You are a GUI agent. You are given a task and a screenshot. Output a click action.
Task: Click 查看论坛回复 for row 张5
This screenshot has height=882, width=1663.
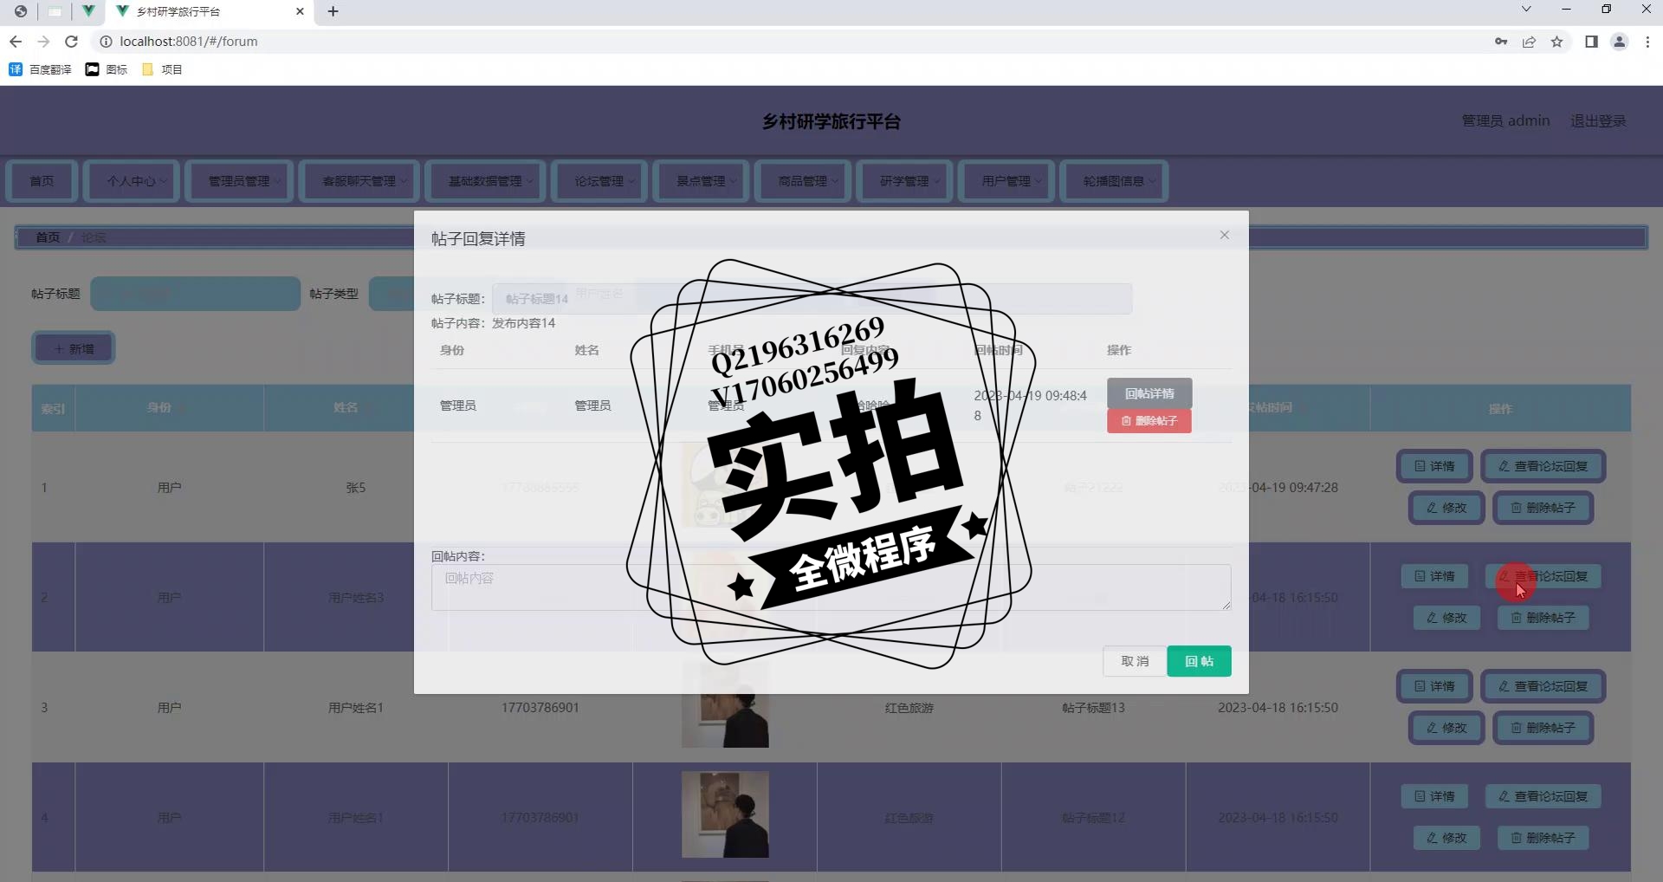point(1543,466)
